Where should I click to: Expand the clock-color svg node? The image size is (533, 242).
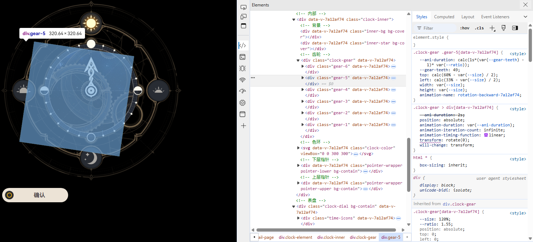[x=298, y=148]
